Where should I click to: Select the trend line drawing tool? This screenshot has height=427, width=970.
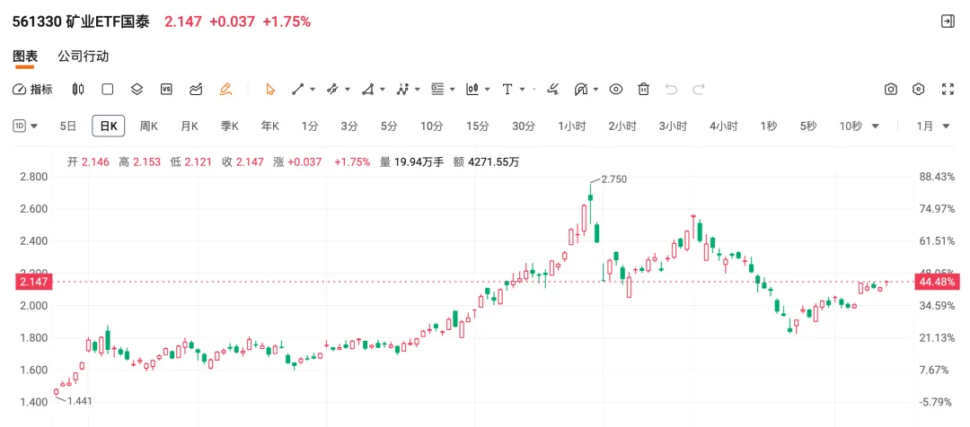click(298, 89)
